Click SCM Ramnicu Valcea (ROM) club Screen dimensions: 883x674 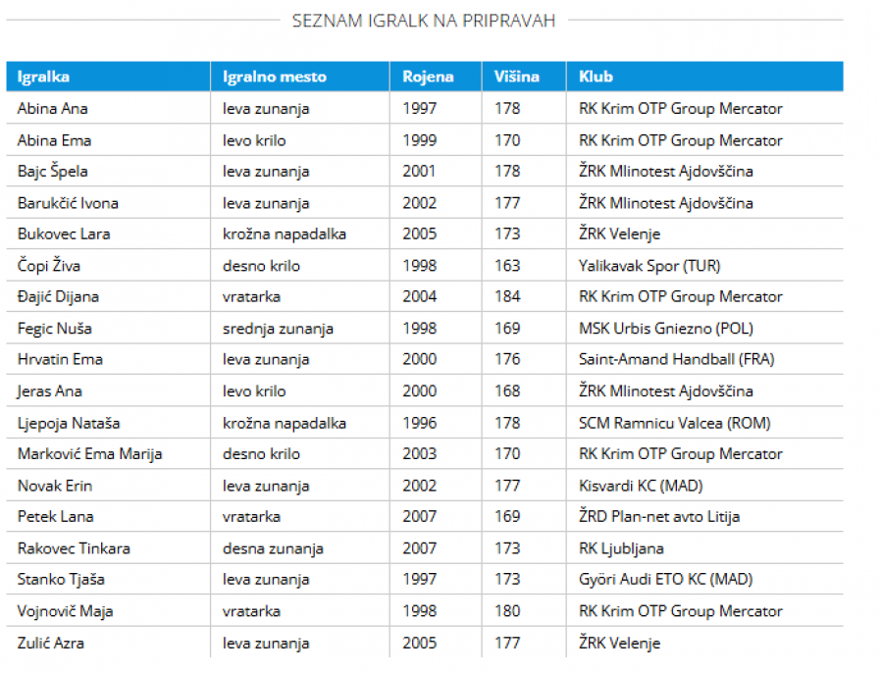(675, 423)
